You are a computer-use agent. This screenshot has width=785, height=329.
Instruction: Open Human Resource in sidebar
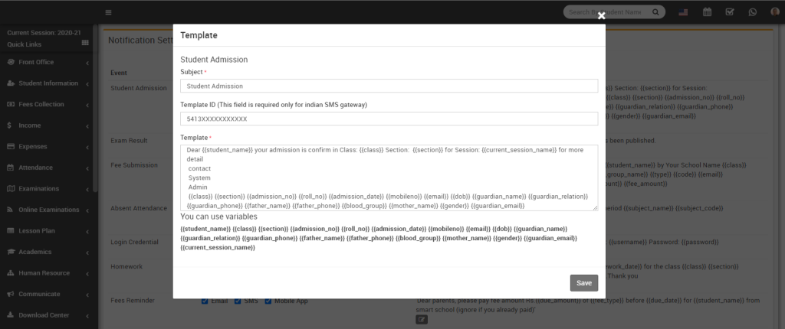(x=48, y=273)
